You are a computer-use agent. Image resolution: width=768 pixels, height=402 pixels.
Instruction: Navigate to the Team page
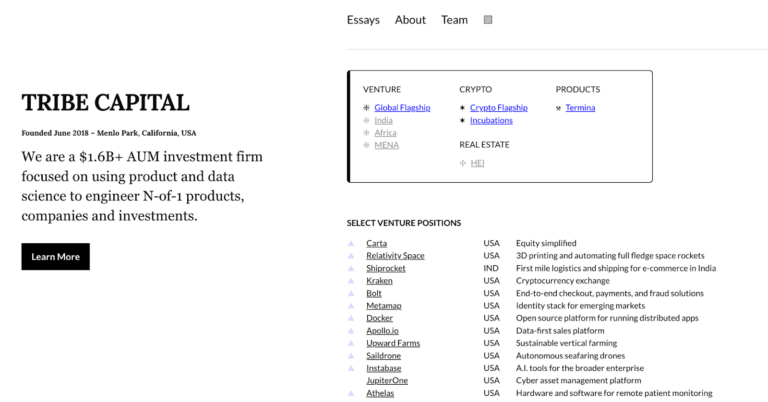click(x=454, y=20)
